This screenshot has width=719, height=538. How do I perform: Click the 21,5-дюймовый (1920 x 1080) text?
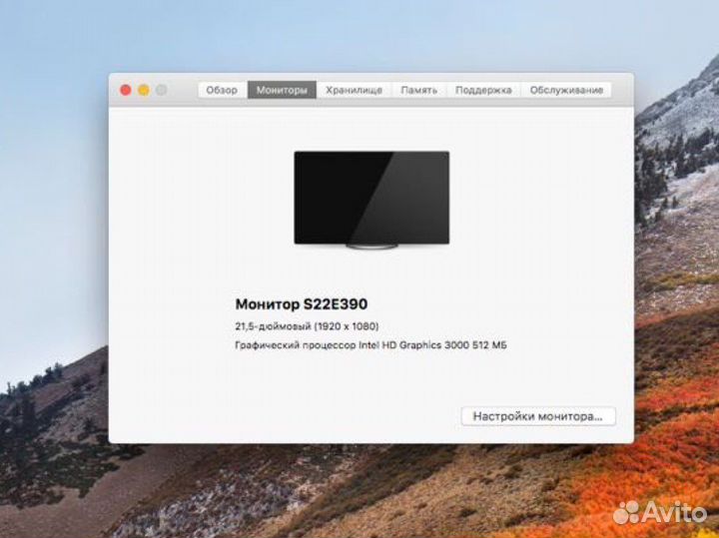coord(307,326)
